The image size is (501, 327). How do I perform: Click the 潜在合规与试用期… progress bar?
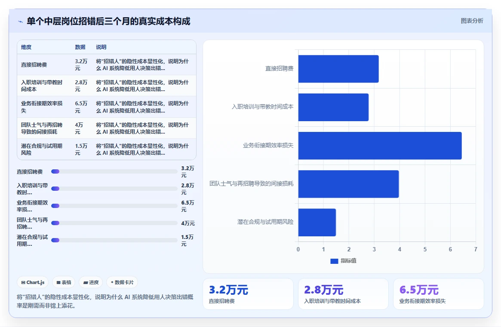click(x=114, y=240)
